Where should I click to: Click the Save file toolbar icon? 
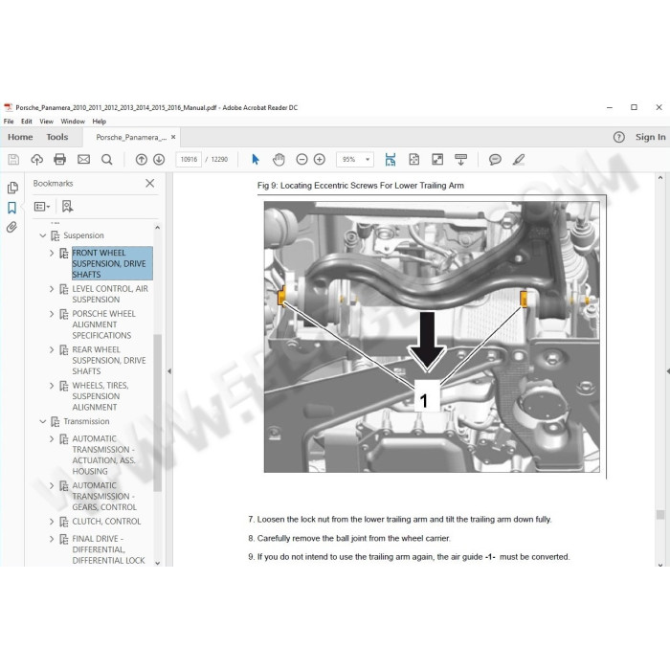[x=13, y=160]
